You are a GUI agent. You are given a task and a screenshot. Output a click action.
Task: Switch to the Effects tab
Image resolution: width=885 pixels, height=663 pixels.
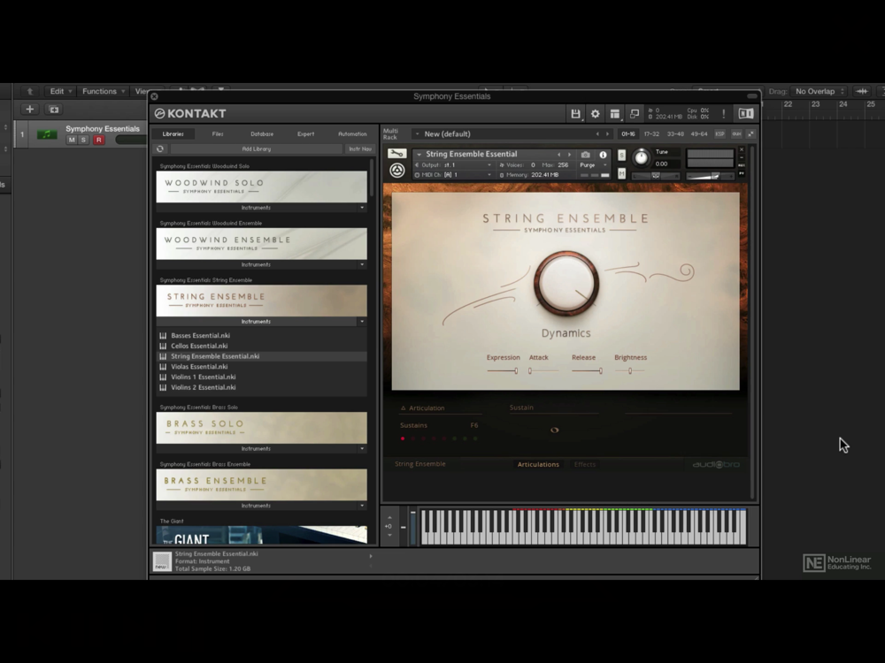click(585, 465)
